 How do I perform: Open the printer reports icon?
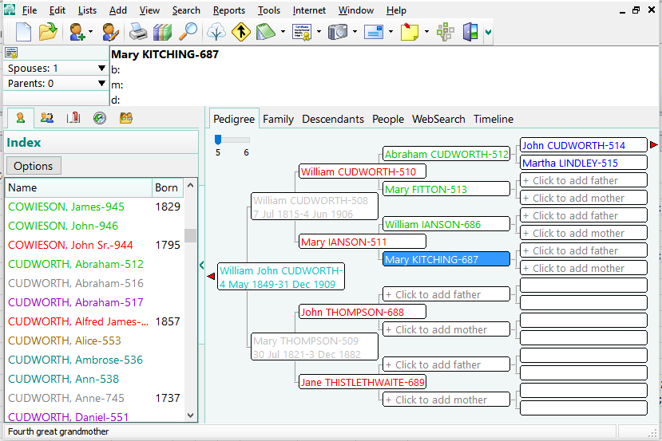click(138, 32)
